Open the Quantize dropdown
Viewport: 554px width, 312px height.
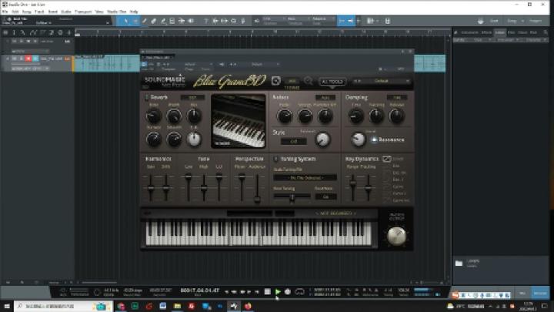[x=274, y=21]
